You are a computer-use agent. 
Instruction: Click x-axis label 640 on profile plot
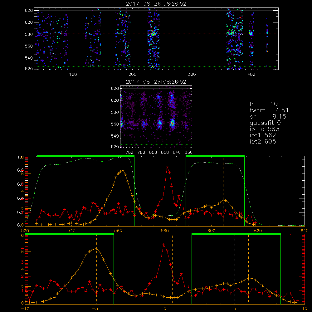(305, 231)
